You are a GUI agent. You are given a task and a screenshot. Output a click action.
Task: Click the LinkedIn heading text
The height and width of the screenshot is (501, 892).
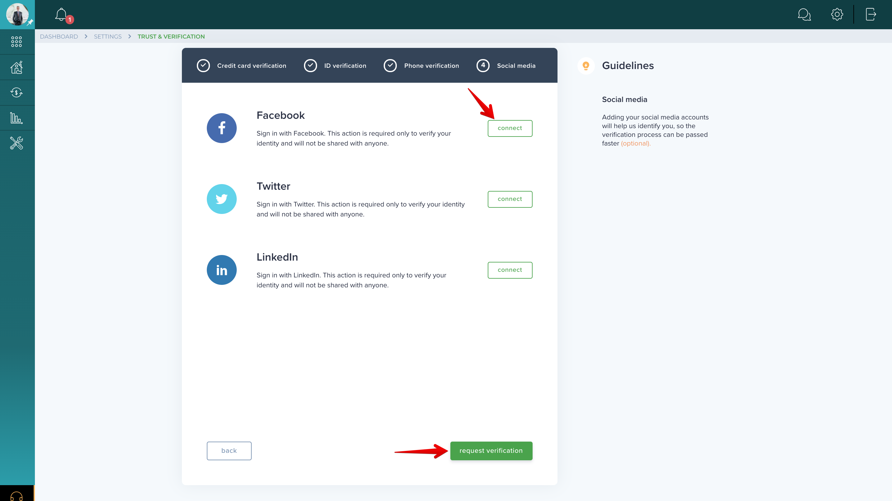coord(277,257)
